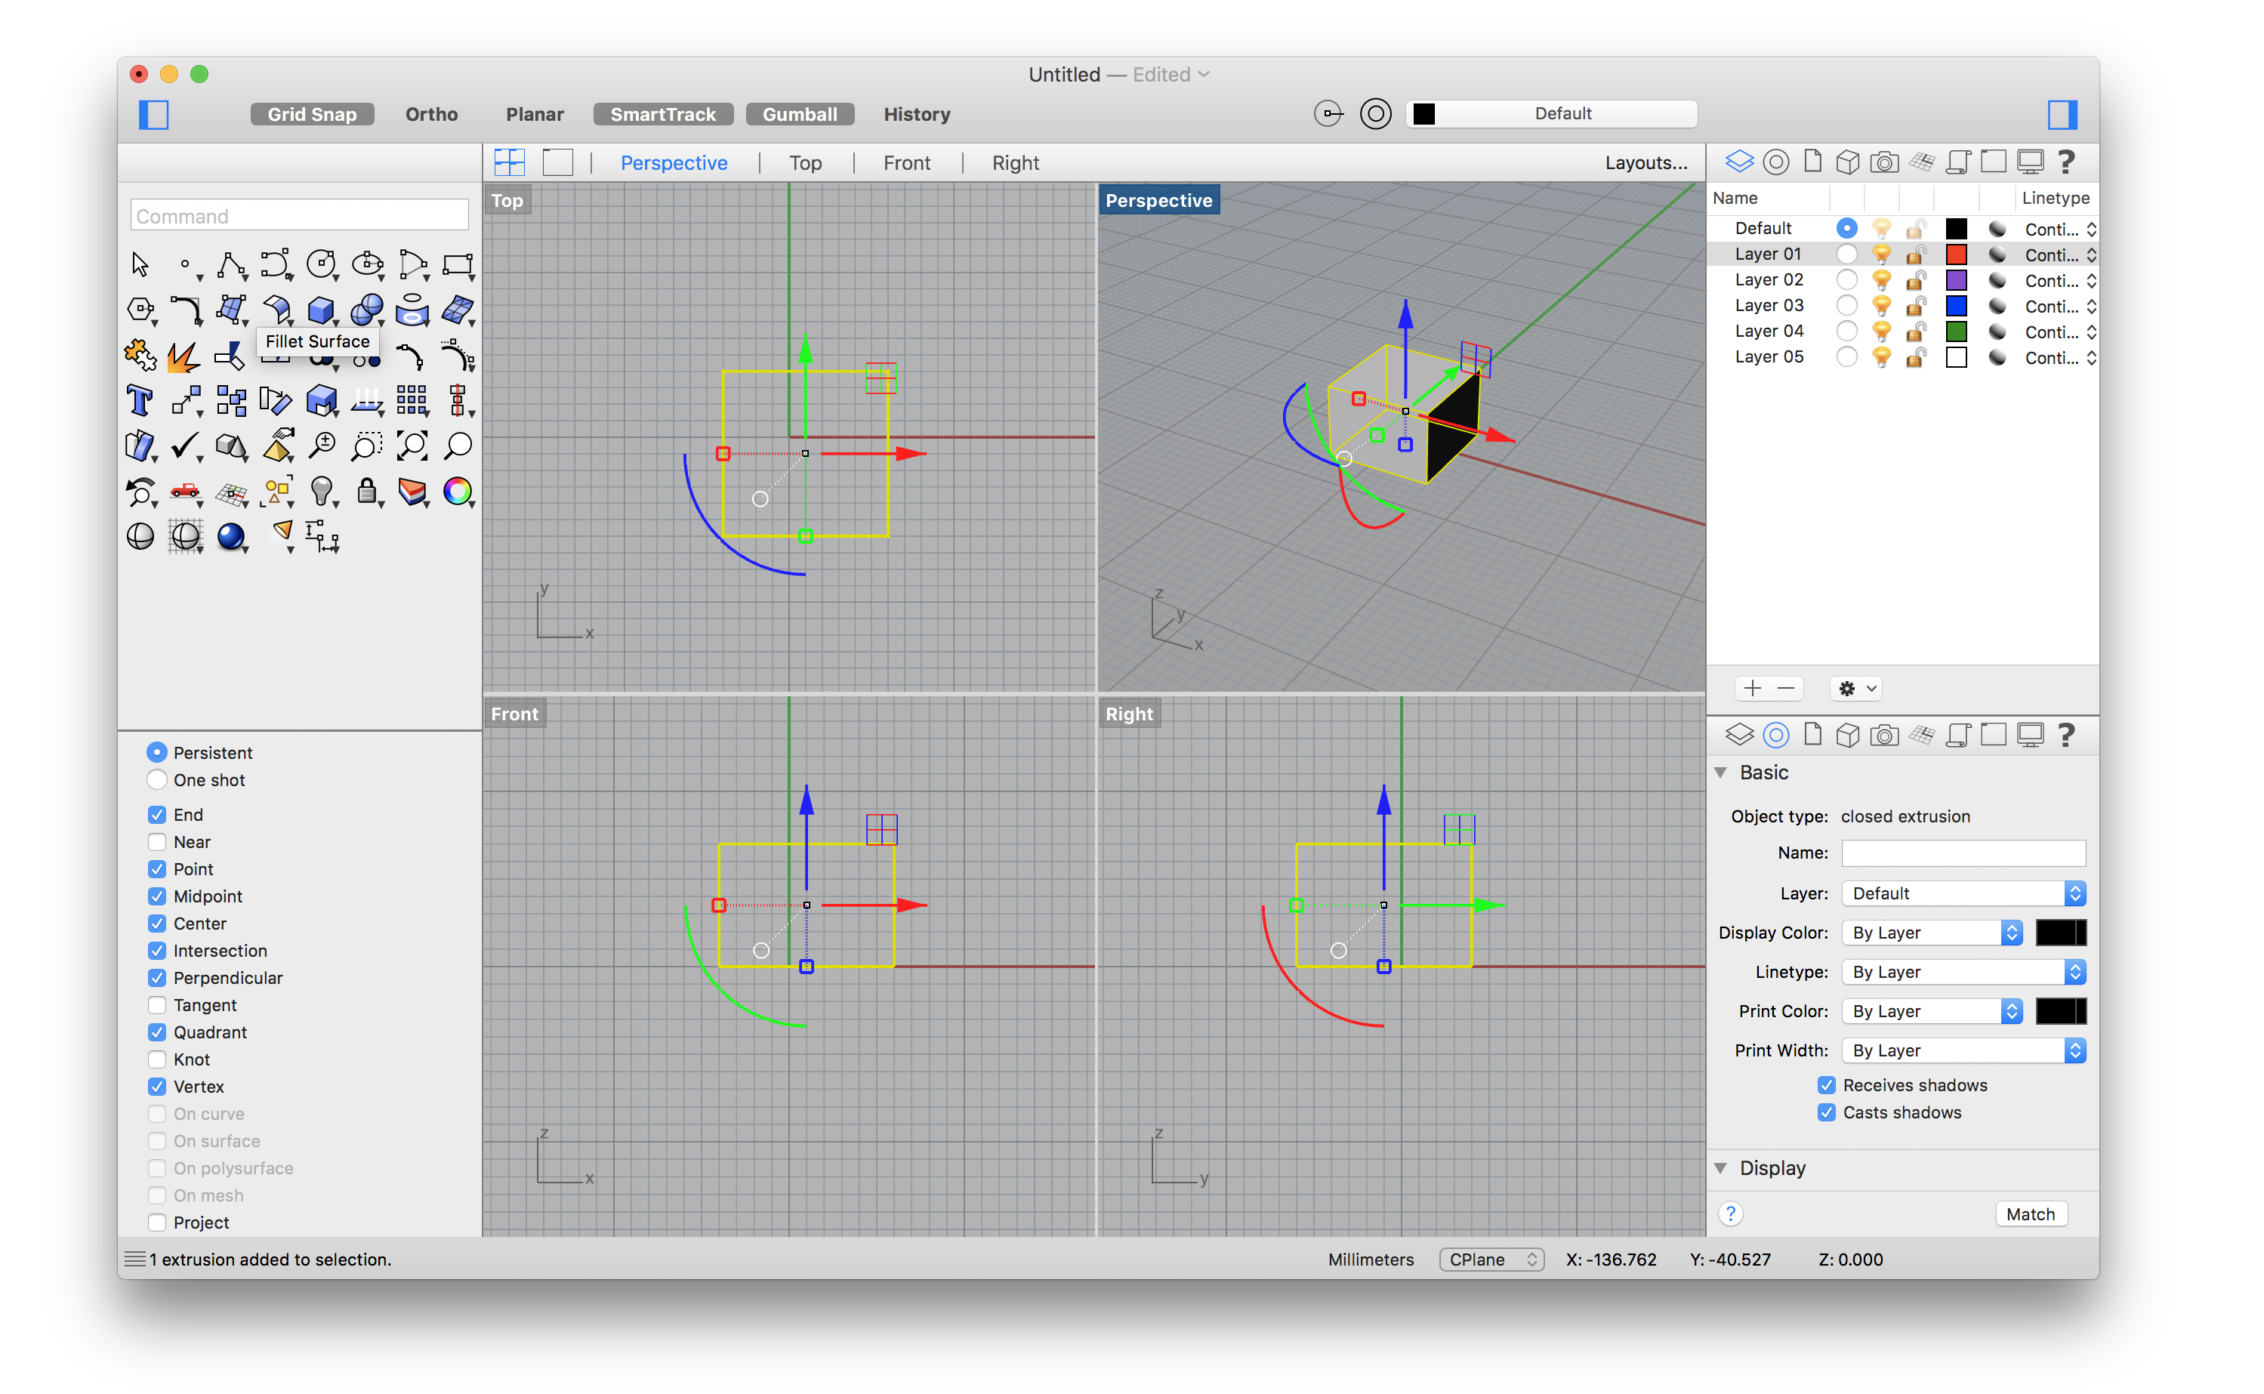The height and width of the screenshot is (1394, 2264).
Task: Collapse the Display section triangle
Action: (1720, 1167)
